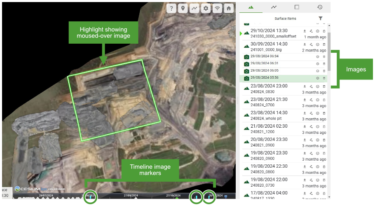Image resolution: width=375 pixels, height=206 pixels.
Task: Download the 30/09/2024 14:30 surface
Action: tap(305, 44)
